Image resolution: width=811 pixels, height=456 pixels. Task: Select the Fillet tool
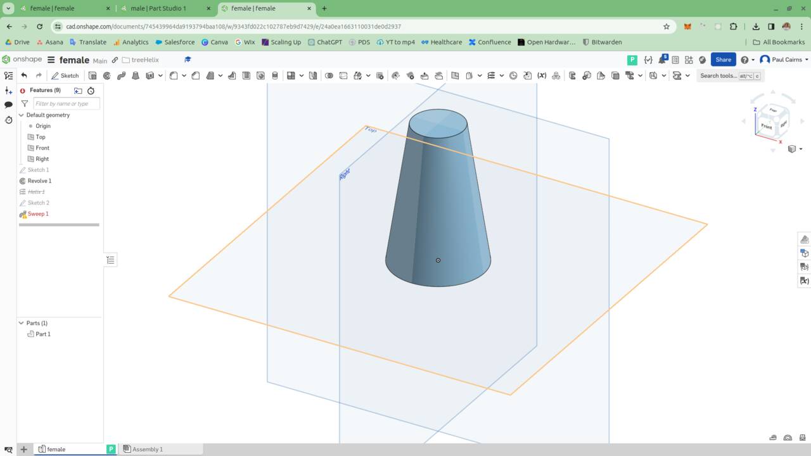click(x=174, y=75)
